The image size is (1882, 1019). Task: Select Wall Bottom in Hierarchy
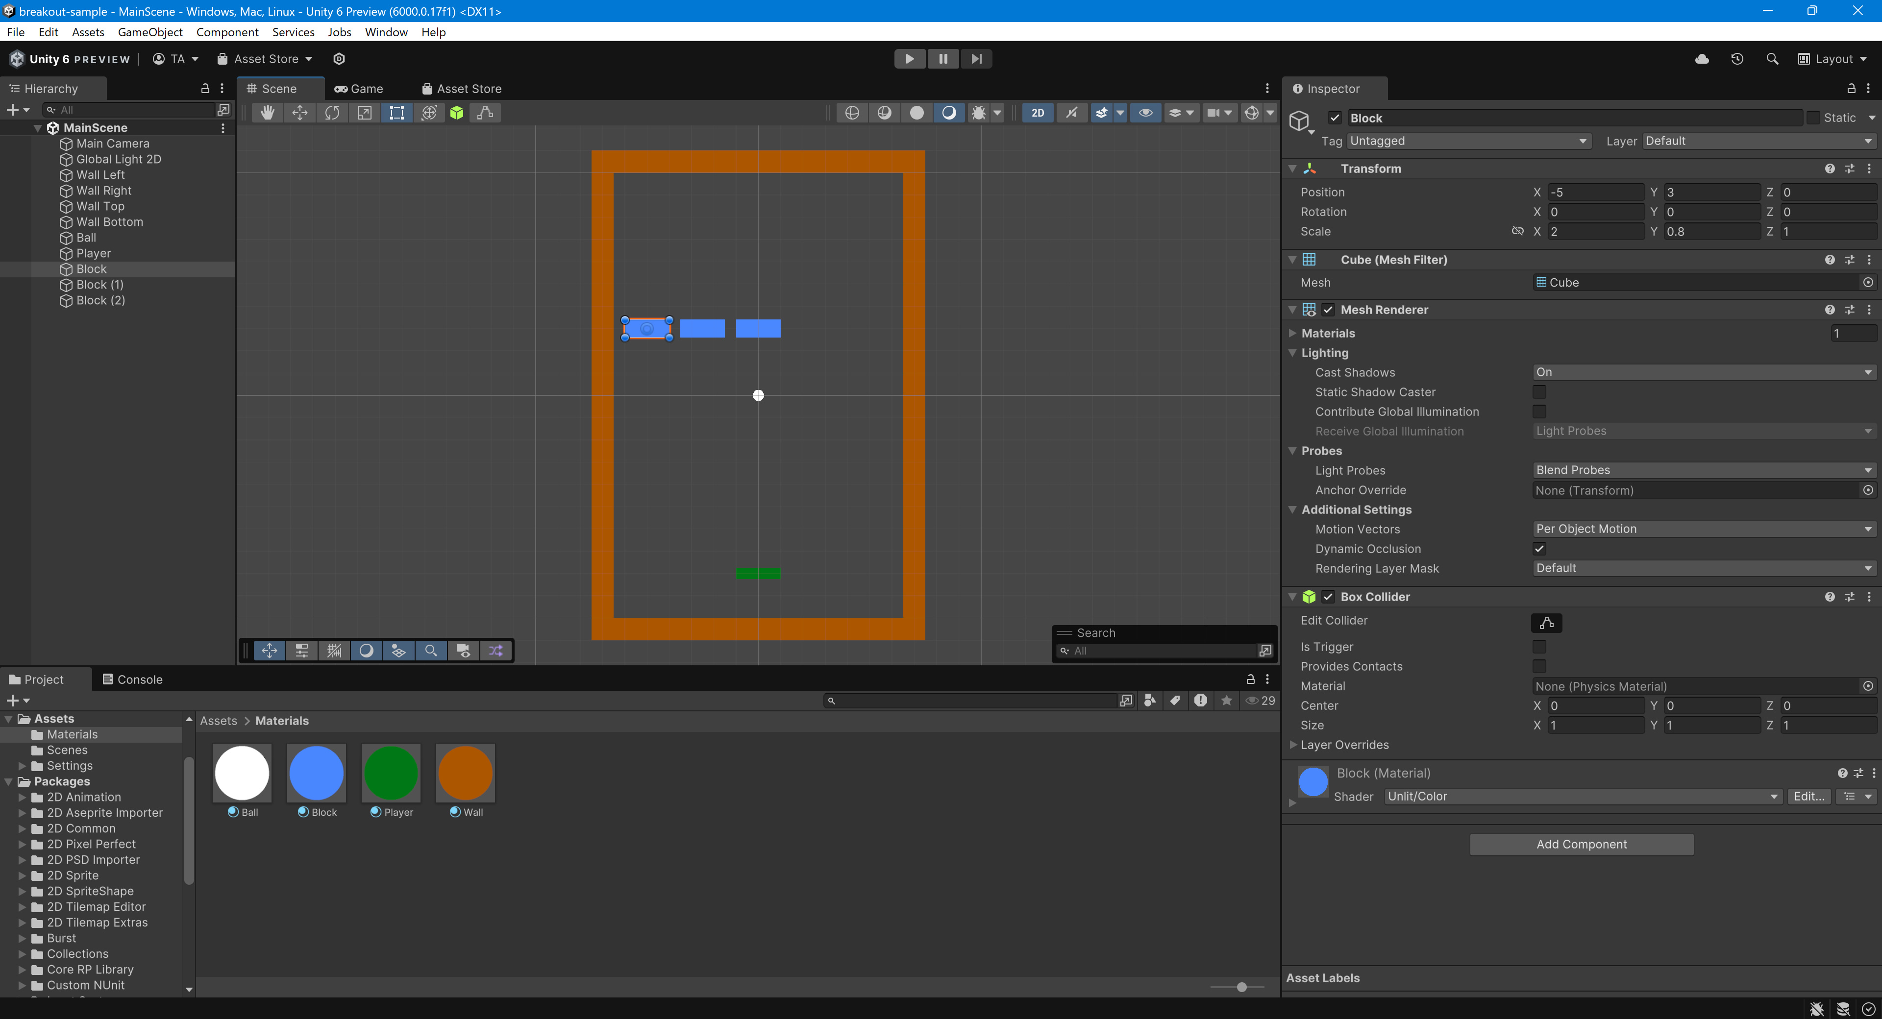pos(110,222)
